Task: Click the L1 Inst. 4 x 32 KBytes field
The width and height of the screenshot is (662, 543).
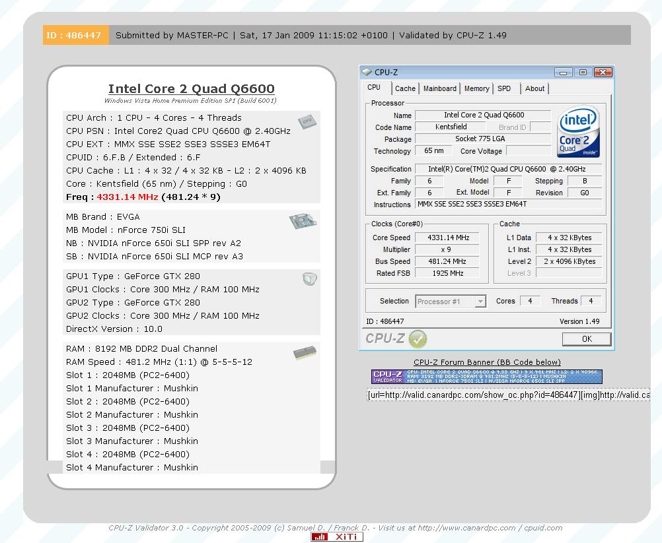Action: click(569, 249)
